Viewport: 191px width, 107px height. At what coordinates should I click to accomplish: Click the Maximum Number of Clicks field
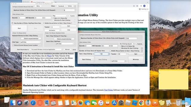(69, 10)
